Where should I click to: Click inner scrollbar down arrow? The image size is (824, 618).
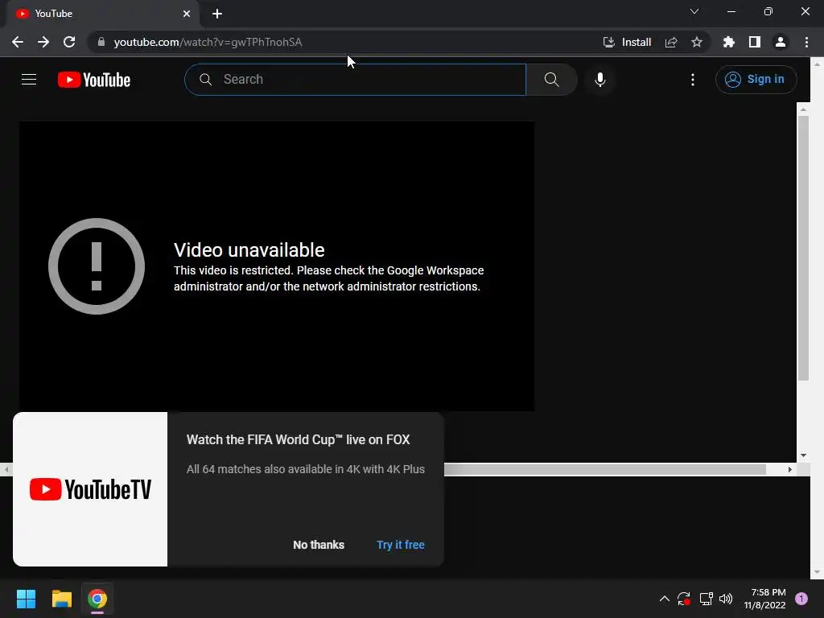tap(803, 455)
